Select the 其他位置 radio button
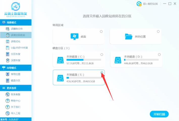Image resolution: width=179 pixels, height=121 pixels. pyautogui.click(x=158, y=31)
